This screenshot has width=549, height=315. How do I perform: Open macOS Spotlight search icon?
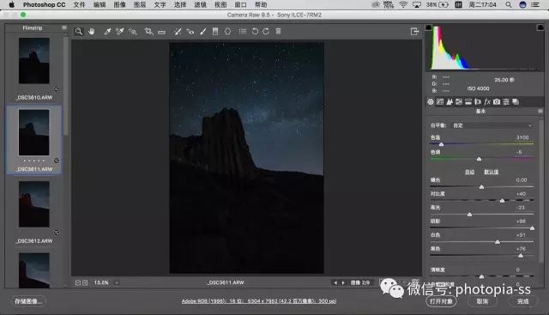pos(509,4)
